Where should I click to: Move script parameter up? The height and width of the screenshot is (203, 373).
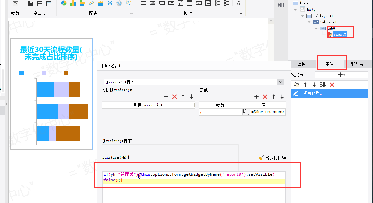(274, 97)
